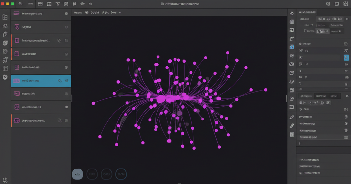Click the topmost icon in the right vertical icon strip

(x=292, y=13)
